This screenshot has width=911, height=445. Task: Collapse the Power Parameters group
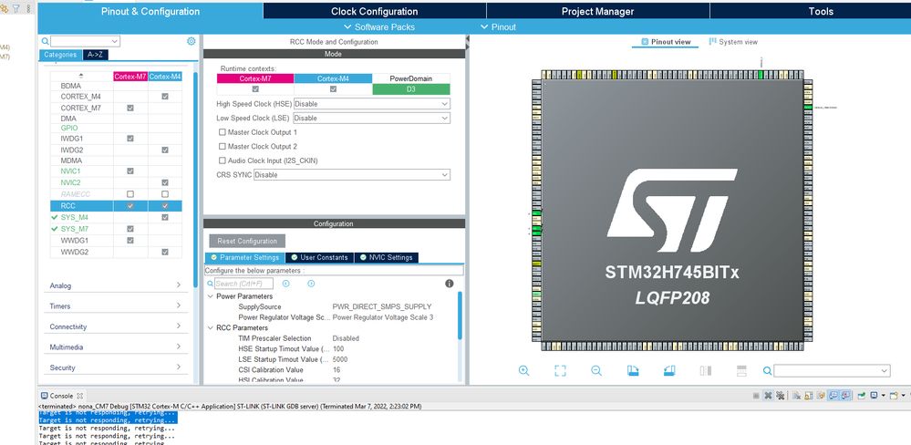pyautogui.click(x=211, y=296)
